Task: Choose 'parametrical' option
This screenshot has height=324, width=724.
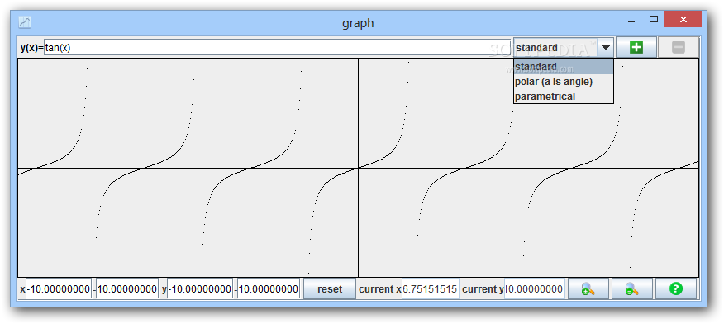Action: click(x=564, y=97)
